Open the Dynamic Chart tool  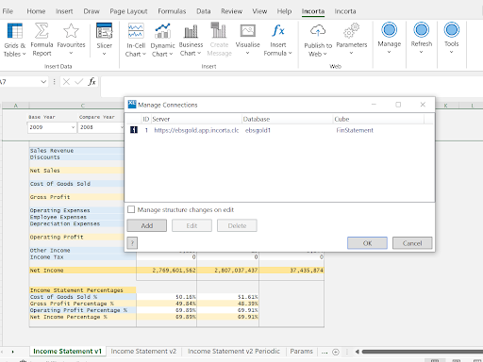point(162,31)
